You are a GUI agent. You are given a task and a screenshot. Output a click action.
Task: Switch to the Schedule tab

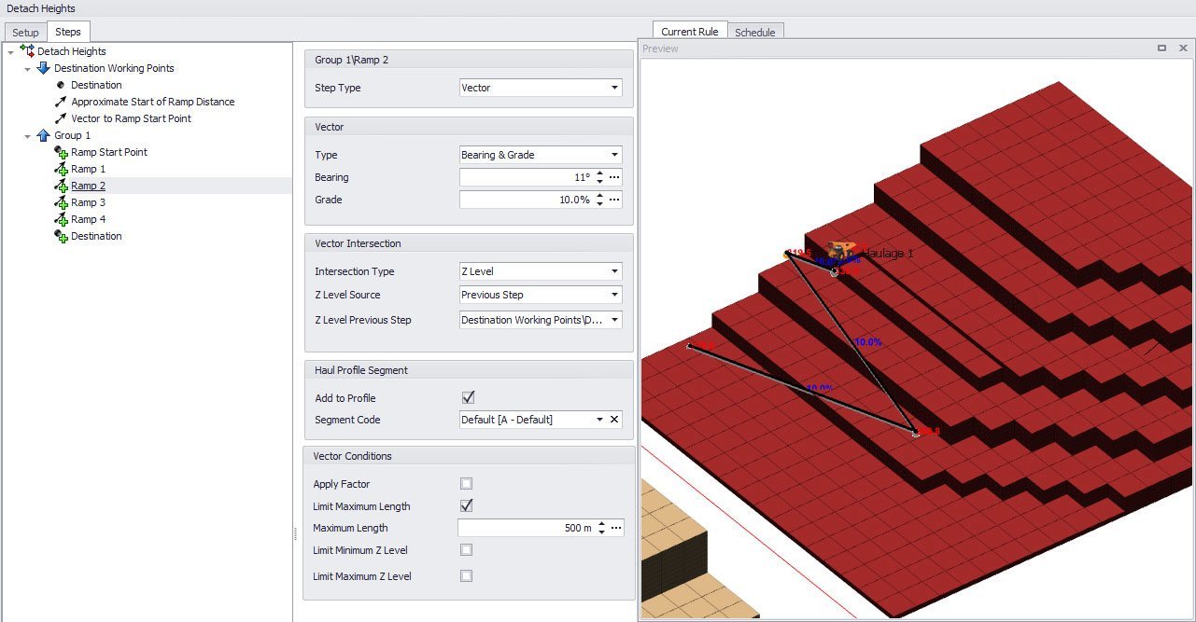(754, 33)
